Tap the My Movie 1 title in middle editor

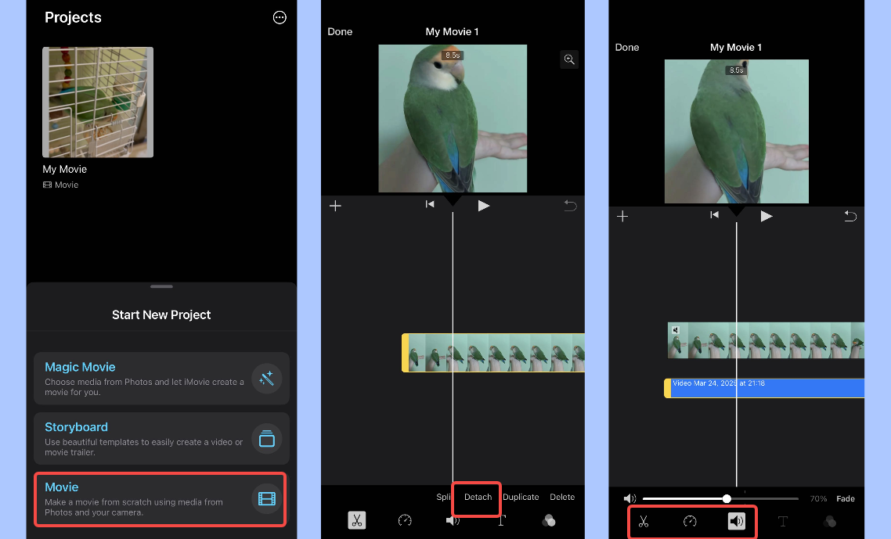click(453, 32)
